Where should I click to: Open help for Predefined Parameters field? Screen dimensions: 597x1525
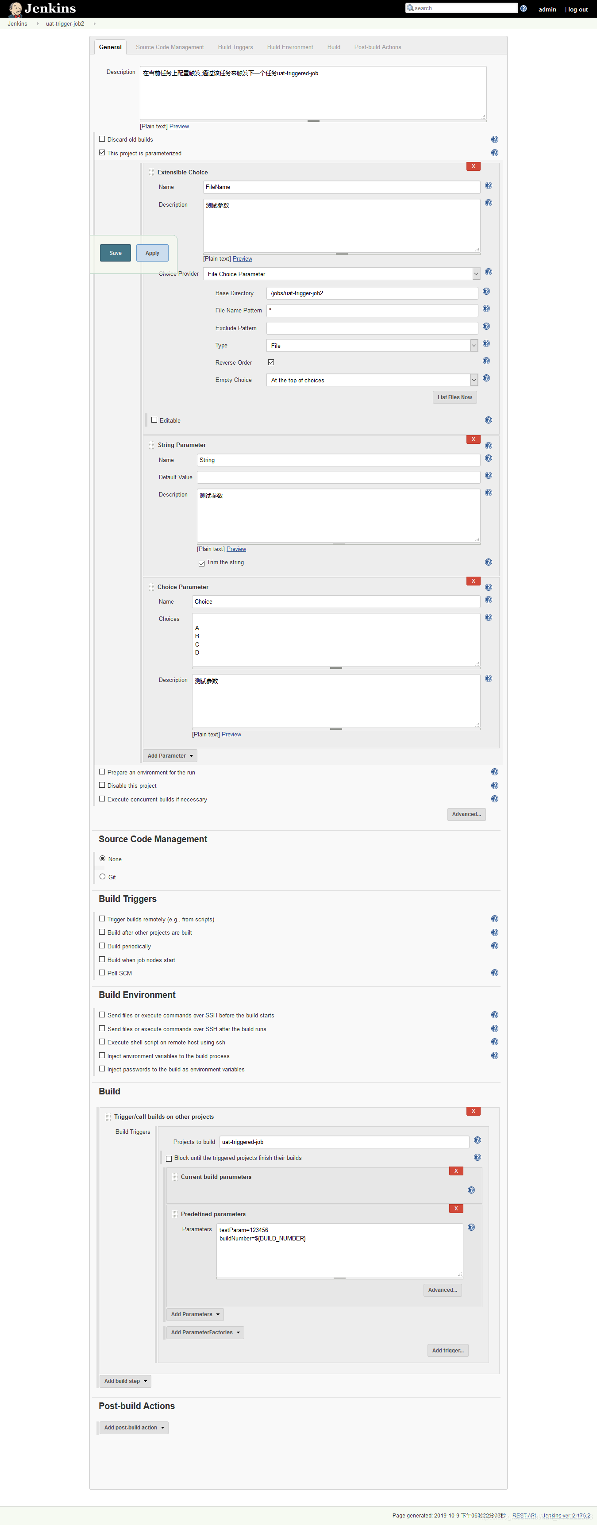tap(471, 1227)
